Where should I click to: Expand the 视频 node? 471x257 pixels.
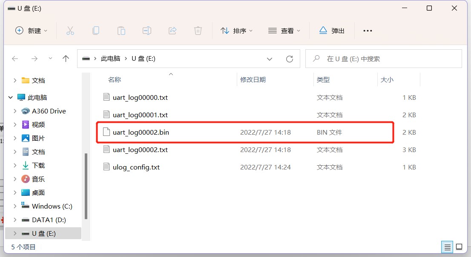tap(15, 124)
